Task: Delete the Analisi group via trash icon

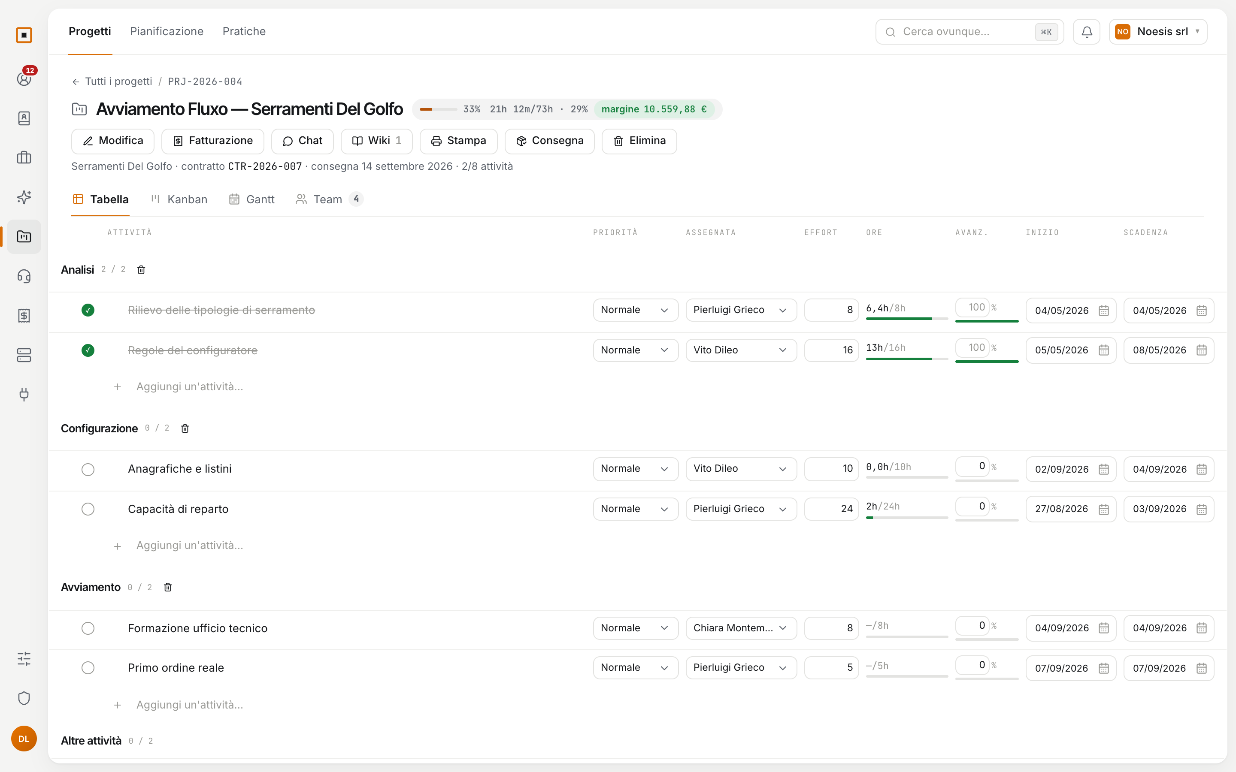Action: tap(142, 270)
